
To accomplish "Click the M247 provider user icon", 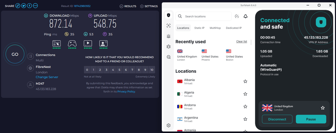I will coord(30,85).
